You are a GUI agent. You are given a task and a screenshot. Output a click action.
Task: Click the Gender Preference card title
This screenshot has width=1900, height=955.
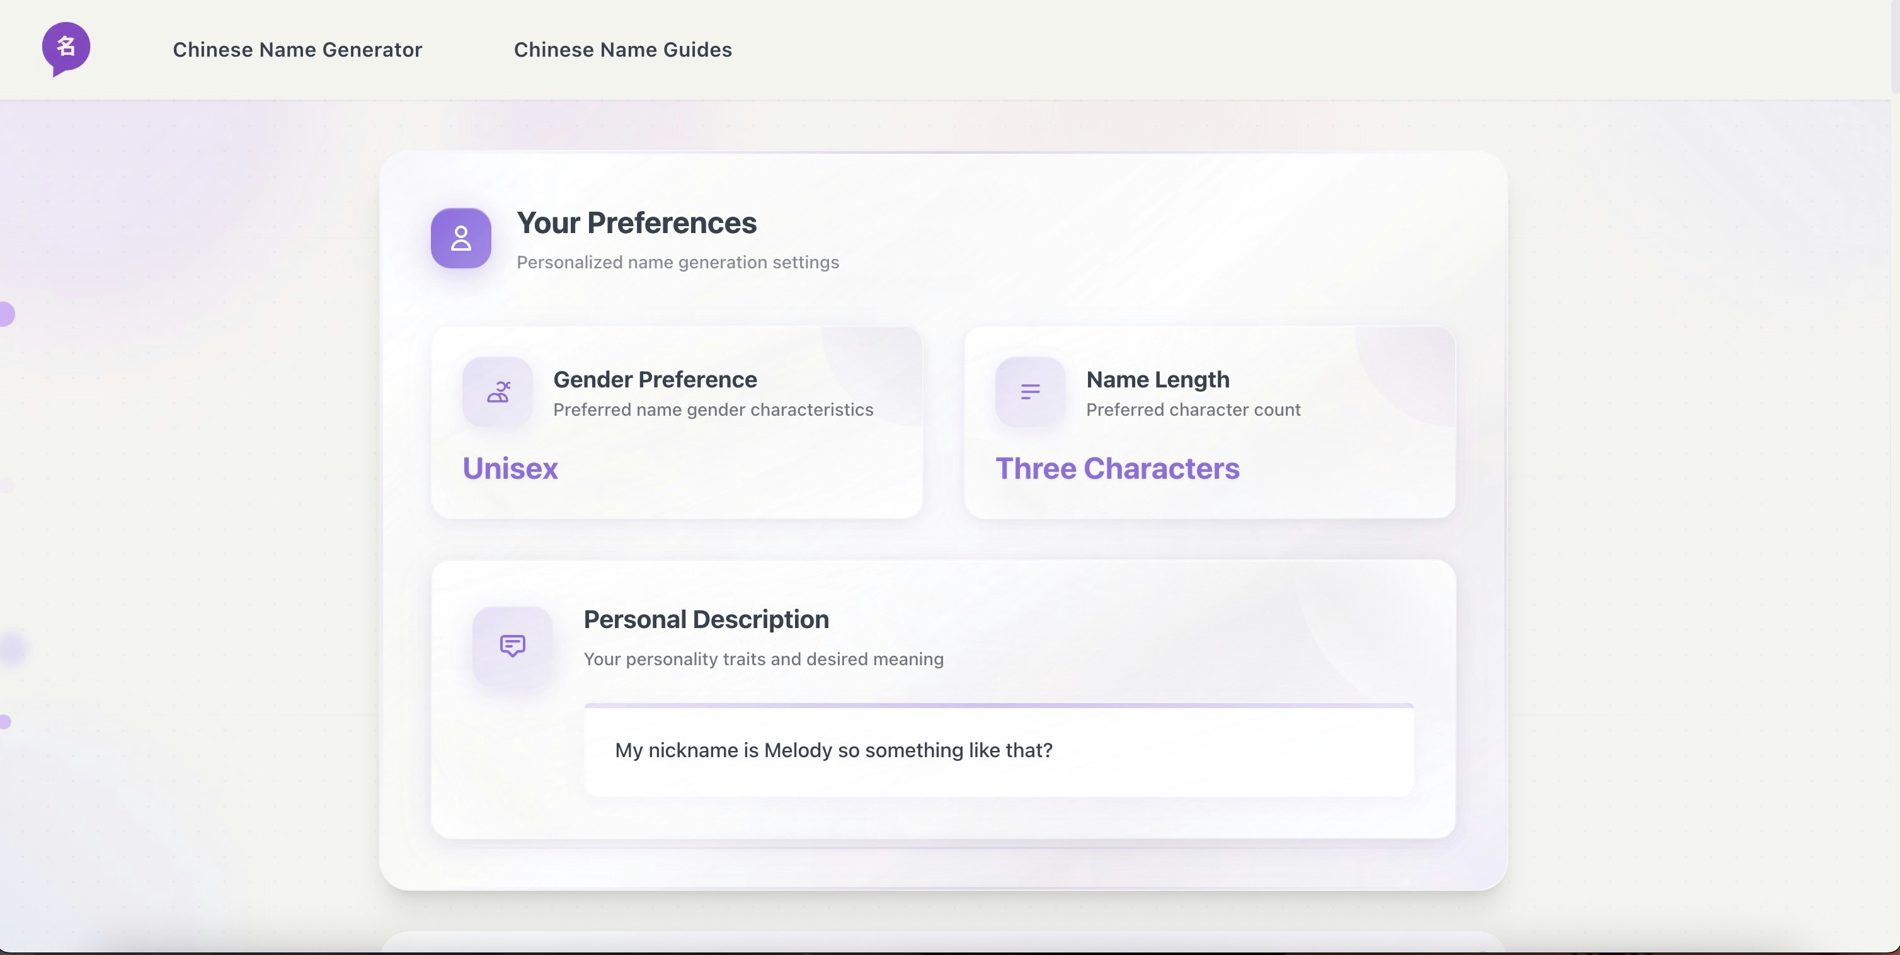point(655,379)
